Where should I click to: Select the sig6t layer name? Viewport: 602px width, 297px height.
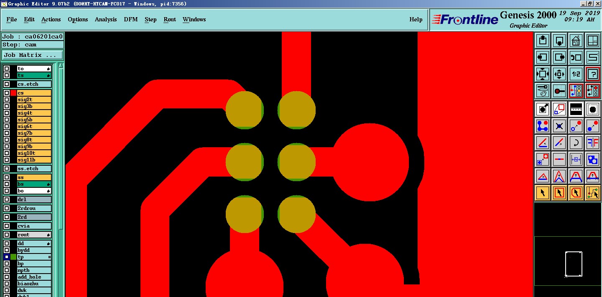point(34,126)
